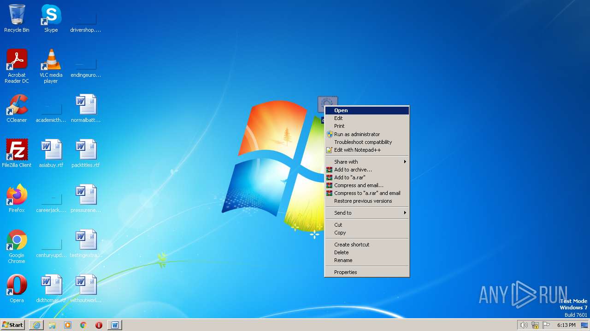Open FileZilla Client shortcut
Screen dimensions: 590x331
17,154
